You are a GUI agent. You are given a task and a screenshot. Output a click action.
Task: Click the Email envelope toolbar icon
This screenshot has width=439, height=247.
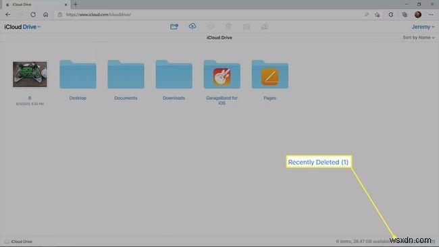247,26
